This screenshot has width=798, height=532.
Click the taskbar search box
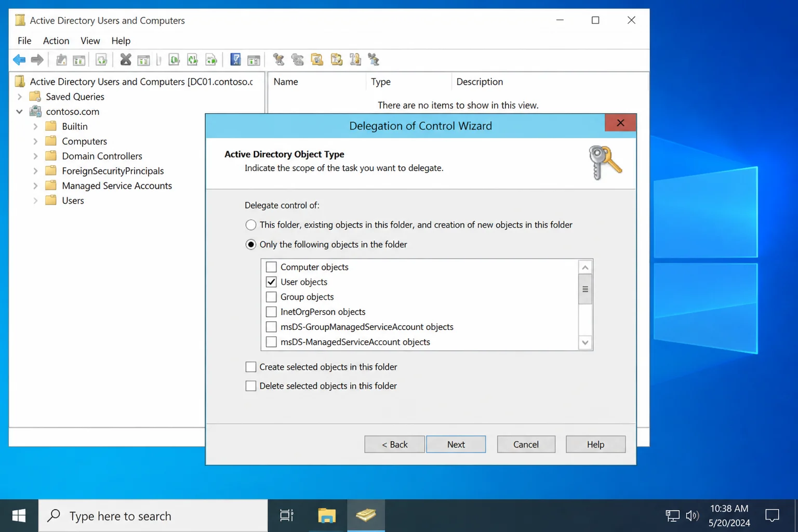[153, 515]
